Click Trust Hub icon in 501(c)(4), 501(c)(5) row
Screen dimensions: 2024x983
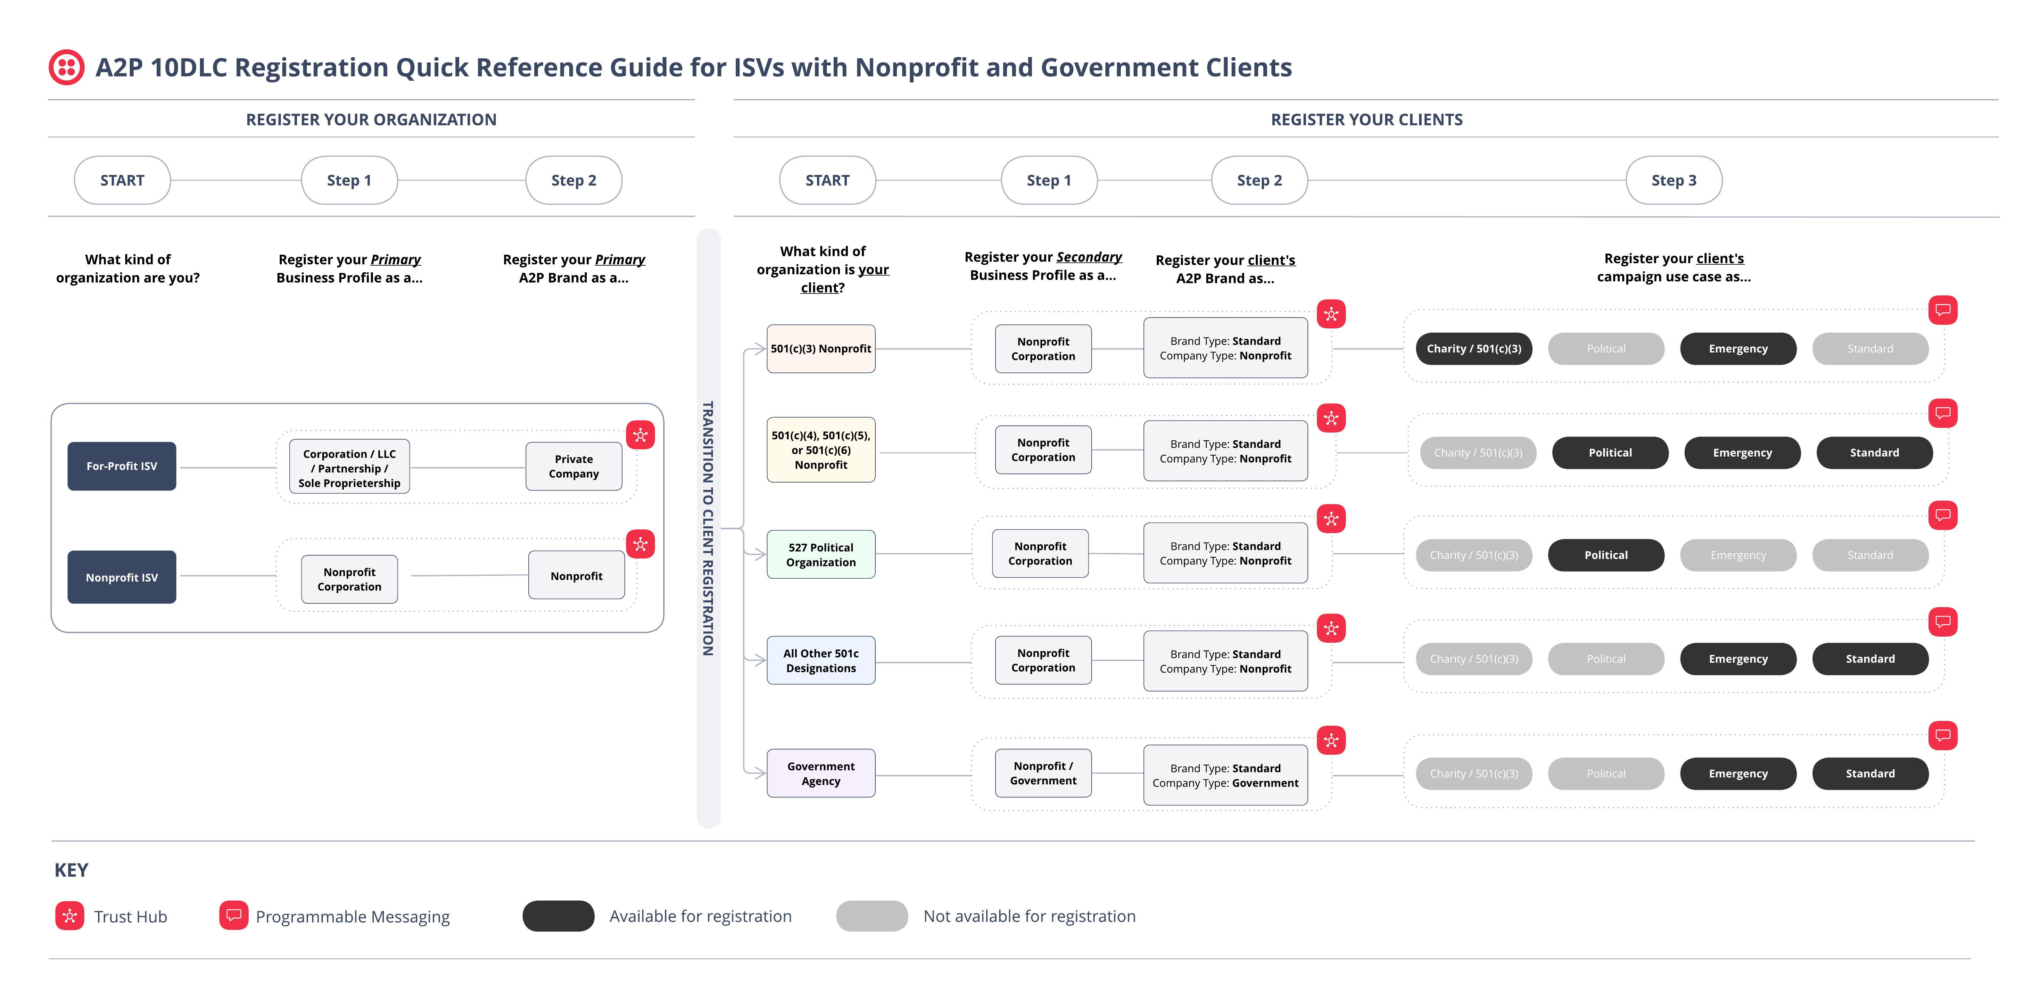(1331, 418)
